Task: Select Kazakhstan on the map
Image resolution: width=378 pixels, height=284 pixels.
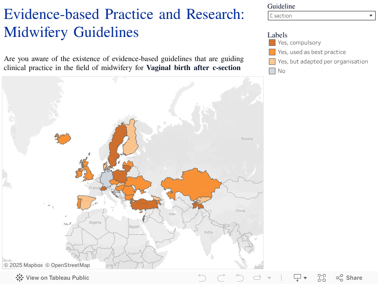Action: coord(190,184)
